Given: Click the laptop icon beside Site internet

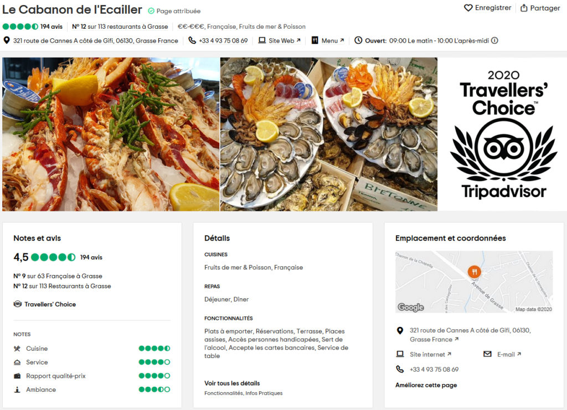Looking at the screenshot, I should pyautogui.click(x=400, y=354).
